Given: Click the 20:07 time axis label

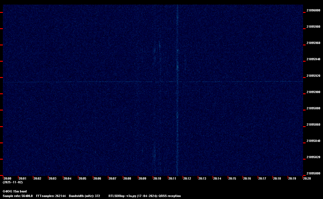Looking at the screenshot, I should tap(112, 178).
